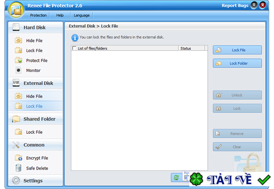Expand the Common section header

pyautogui.click(x=35, y=145)
